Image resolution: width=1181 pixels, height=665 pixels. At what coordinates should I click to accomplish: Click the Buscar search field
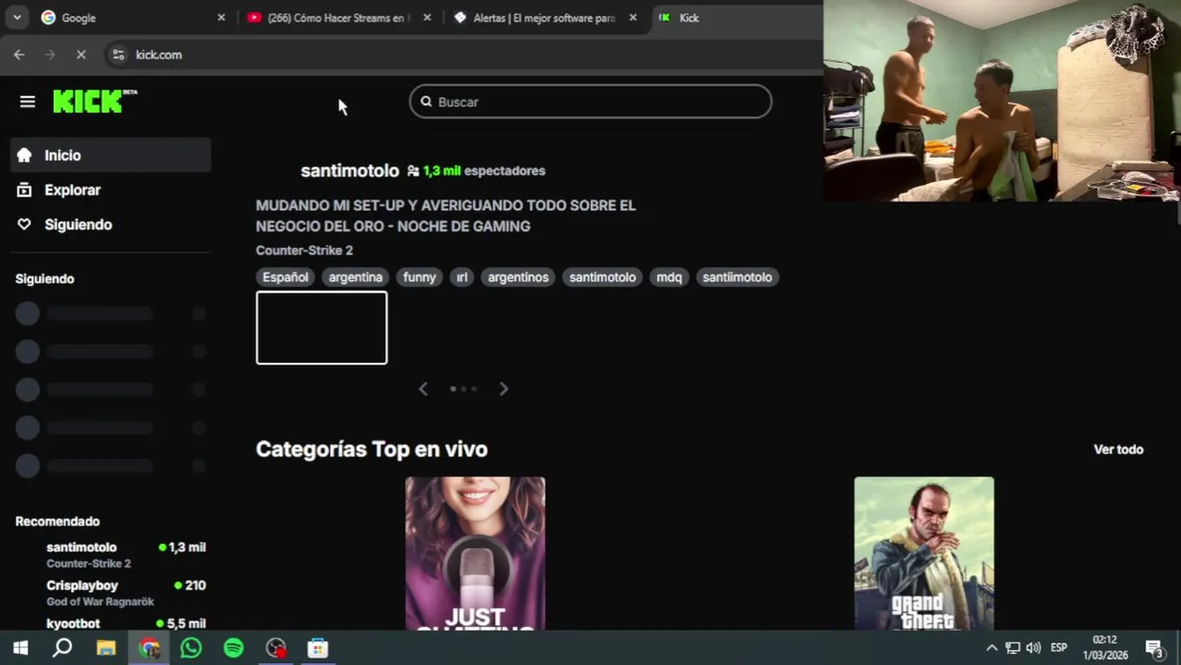click(590, 102)
